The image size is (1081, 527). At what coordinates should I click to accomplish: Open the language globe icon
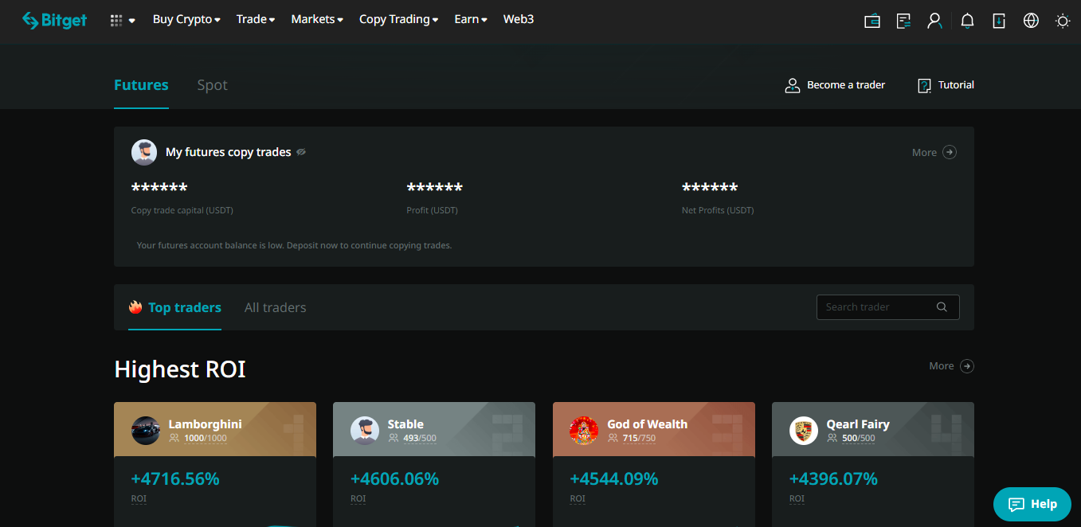1031,21
